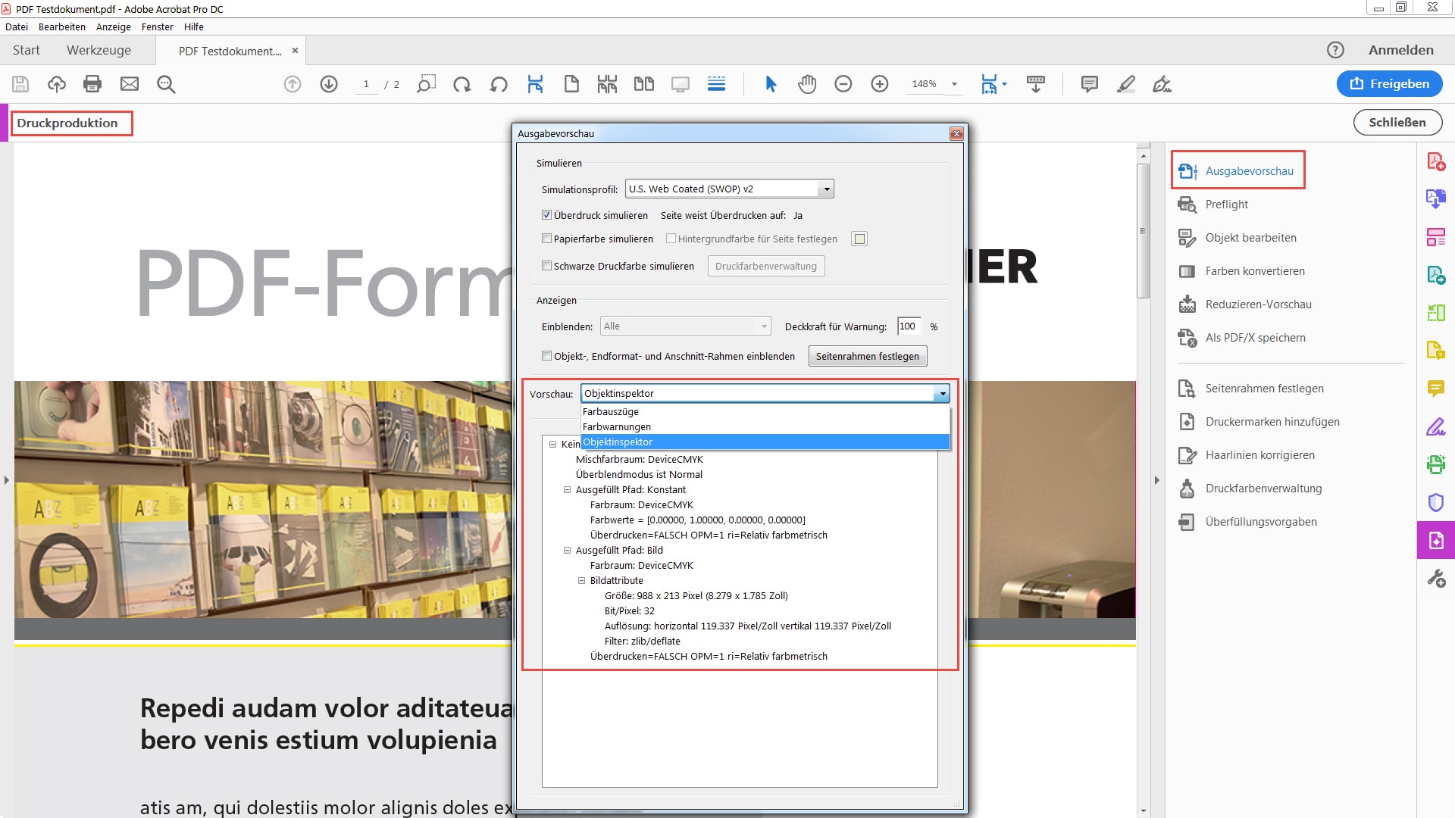Open Farben konvertieren tool
Image resolution: width=1455 pixels, height=818 pixels.
coord(1254,271)
